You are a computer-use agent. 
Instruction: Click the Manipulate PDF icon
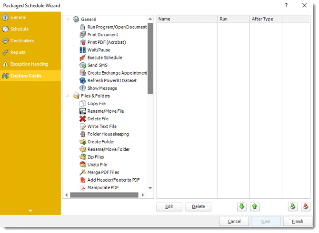[x=82, y=188]
